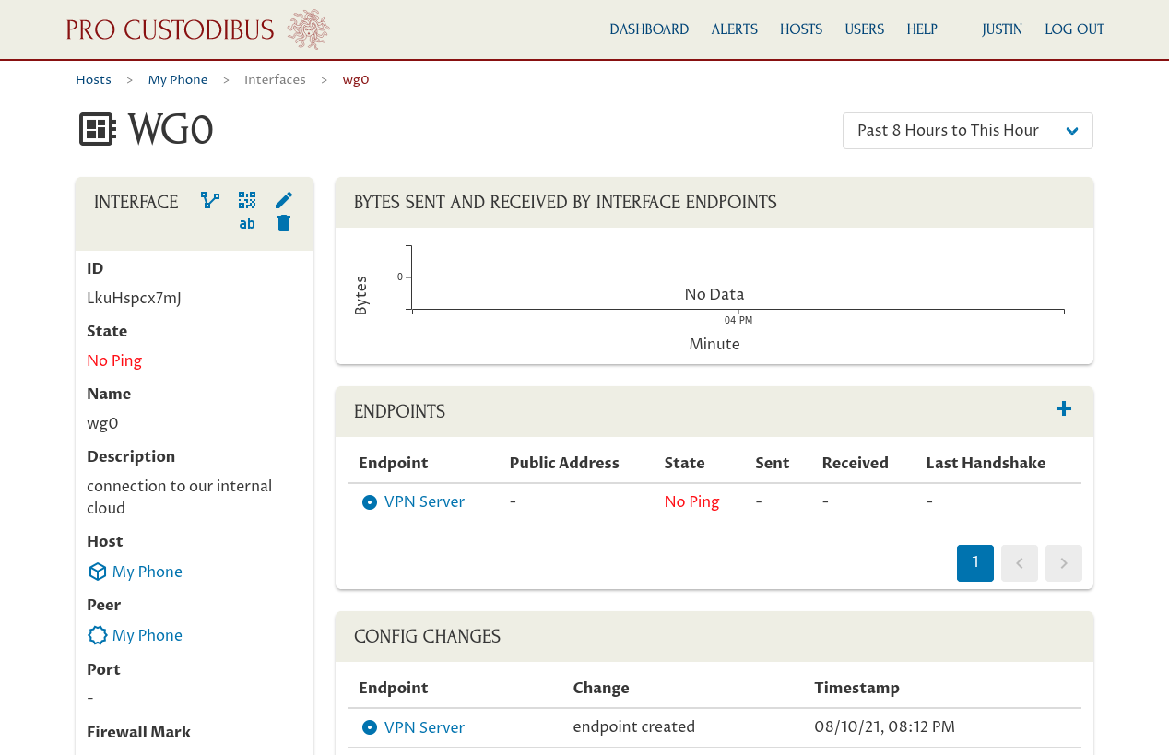1169x755 pixels.
Task: Click the My Phone breadcrumb link
Action: [x=178, y=80]
